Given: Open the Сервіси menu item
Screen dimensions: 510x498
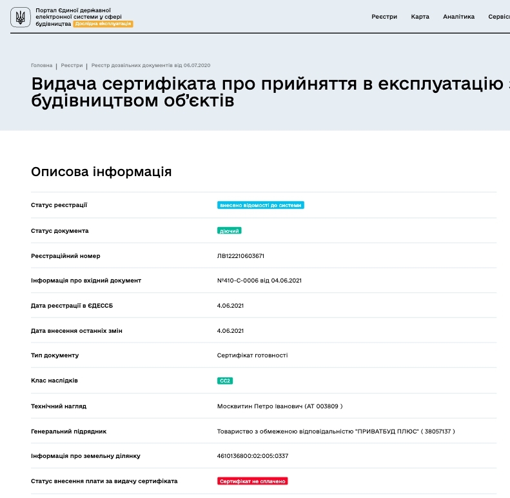Looking at the screenshot, I should pos(499,17).
